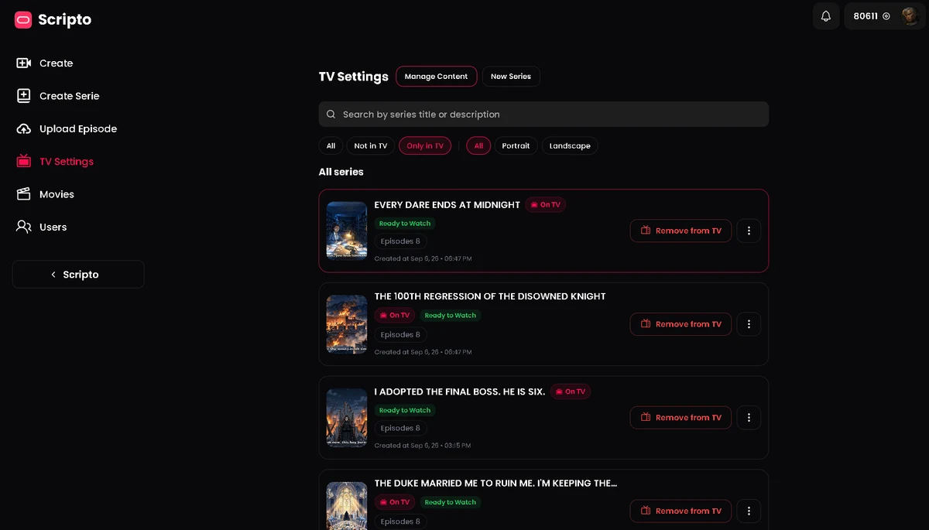
Task: Click title THE 100TH REGRESSION OF THE DISOWNED KNIGHT
Action: [490, 296]
